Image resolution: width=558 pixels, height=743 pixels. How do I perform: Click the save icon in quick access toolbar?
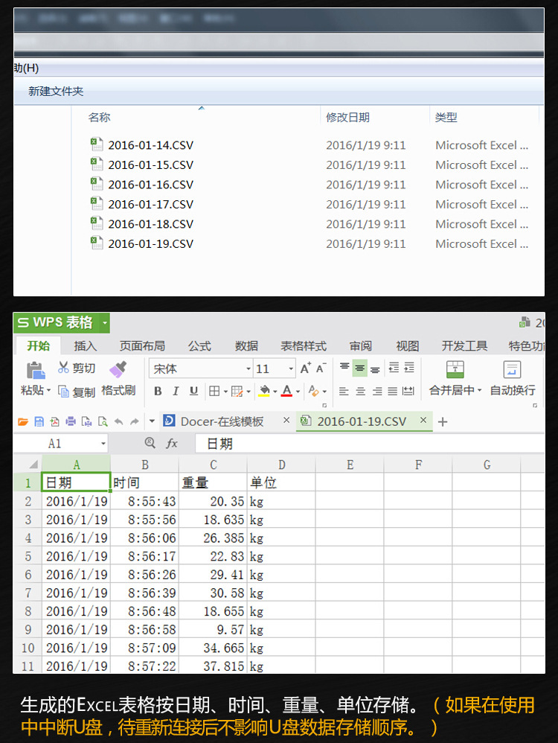pyautogui.click(x=39, y=421)
